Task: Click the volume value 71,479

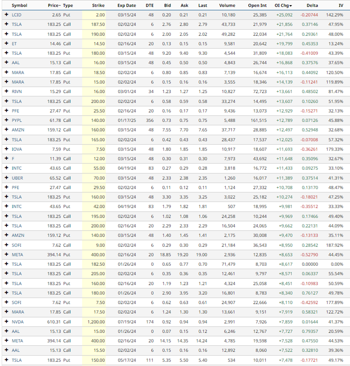Action: click(228, 264)
